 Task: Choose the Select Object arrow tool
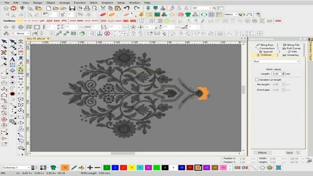4,42
